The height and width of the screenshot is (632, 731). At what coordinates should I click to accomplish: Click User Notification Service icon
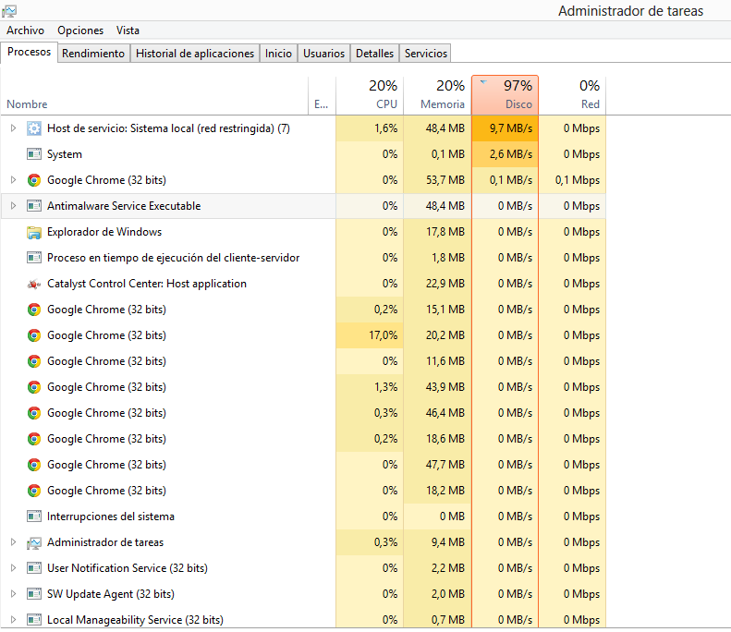[x=34, y=568]
